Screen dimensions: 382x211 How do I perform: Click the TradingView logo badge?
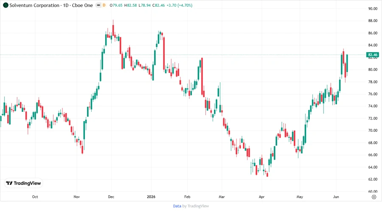pyautogui.click(x=23, y=183)
